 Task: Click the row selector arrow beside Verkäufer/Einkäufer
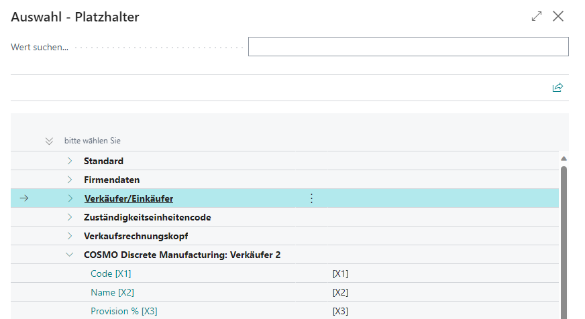[25, 198]
